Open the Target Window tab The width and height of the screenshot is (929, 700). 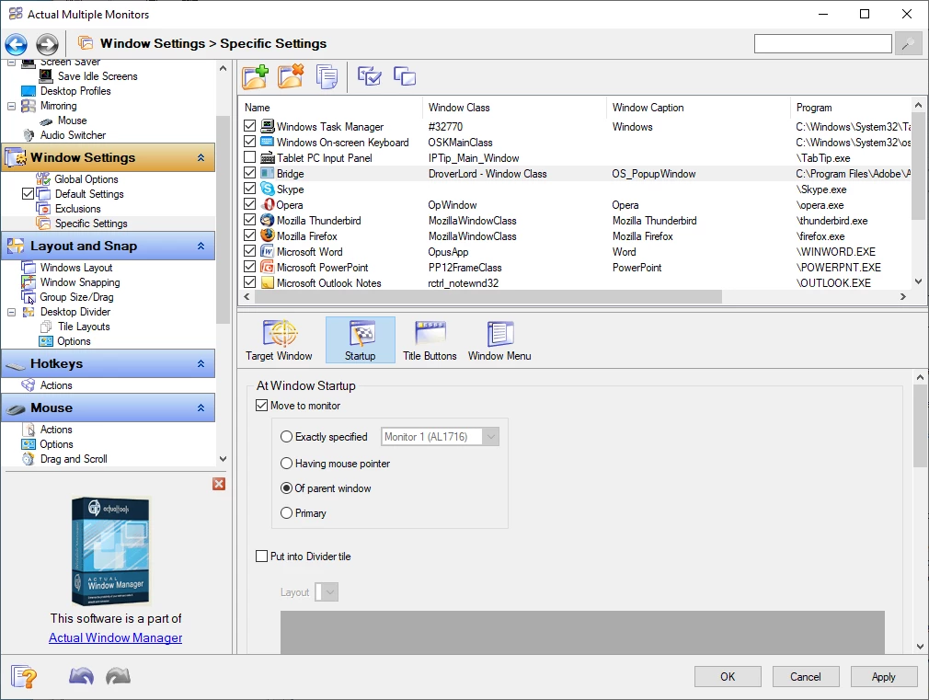pos(279,340)
